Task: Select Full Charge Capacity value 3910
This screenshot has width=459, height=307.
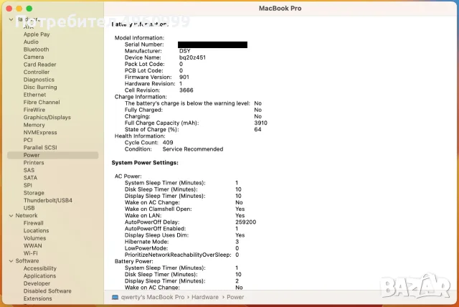Action: (261, 123)
